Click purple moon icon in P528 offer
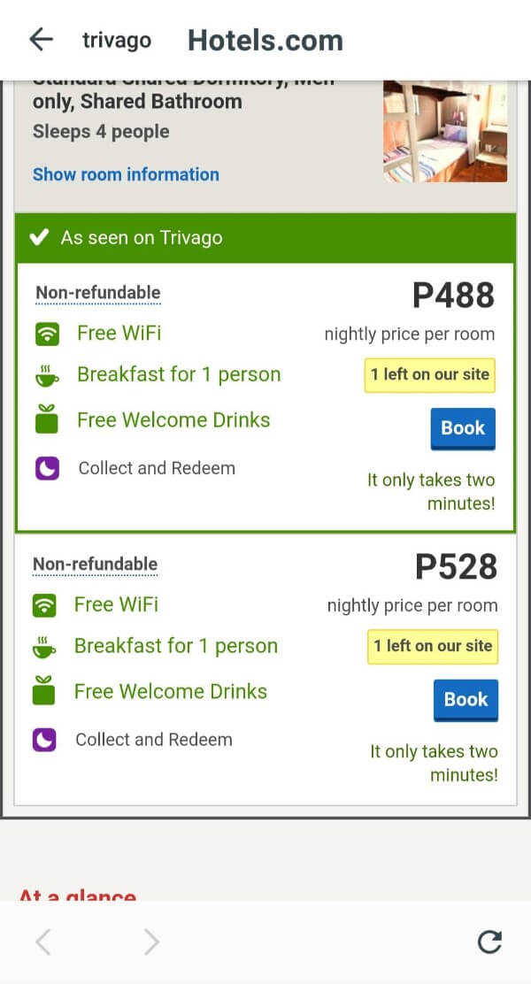Screen dimensions: 531x984 pyautogui.click(x=44, y=740)
